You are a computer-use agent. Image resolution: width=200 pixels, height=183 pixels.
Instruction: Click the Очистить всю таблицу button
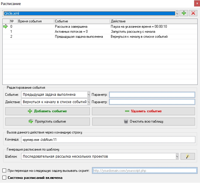(x=143, y=121)
